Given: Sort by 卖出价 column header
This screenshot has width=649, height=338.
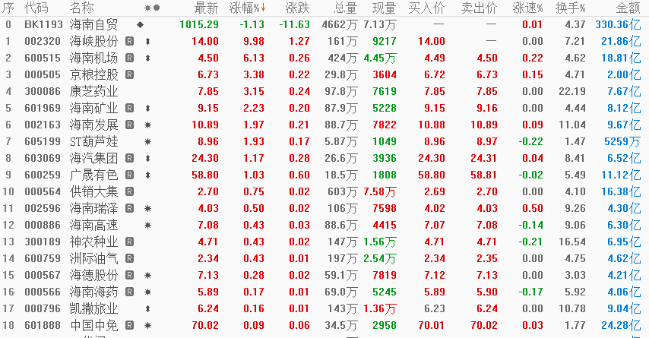Looking at the screenshot, I should [x=479, y=8].
